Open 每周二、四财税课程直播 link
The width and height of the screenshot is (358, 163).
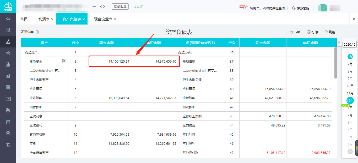(267, 8)
